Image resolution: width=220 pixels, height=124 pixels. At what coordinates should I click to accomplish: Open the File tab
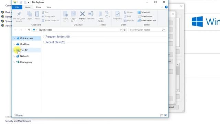[x=17, y=7]
